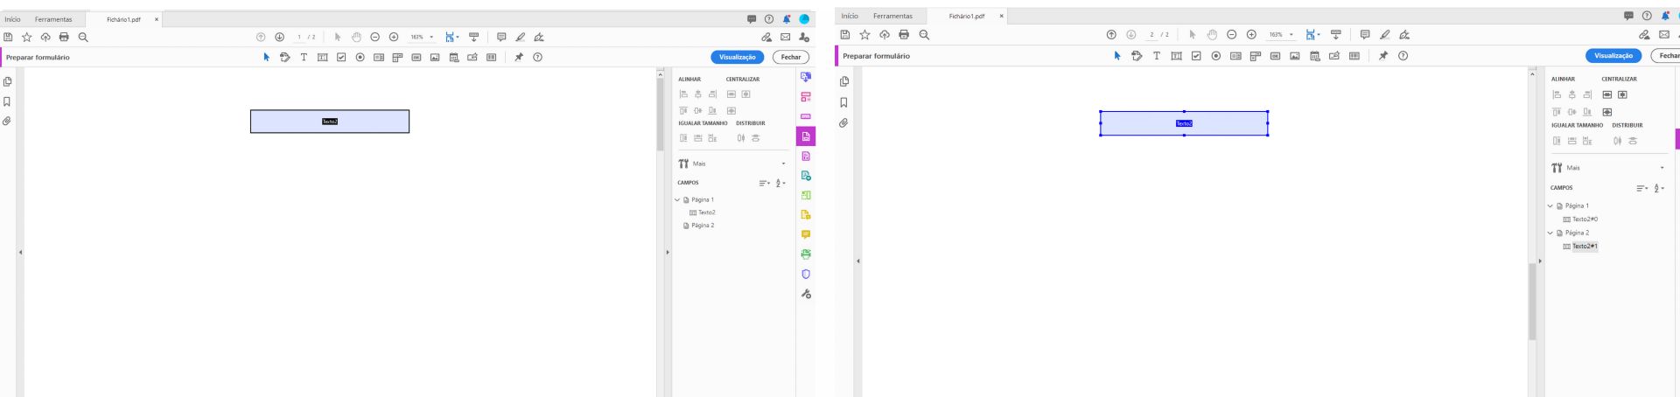Click Fechar button in left window
The image size is (1680, 397).
[x=791, y=57]
